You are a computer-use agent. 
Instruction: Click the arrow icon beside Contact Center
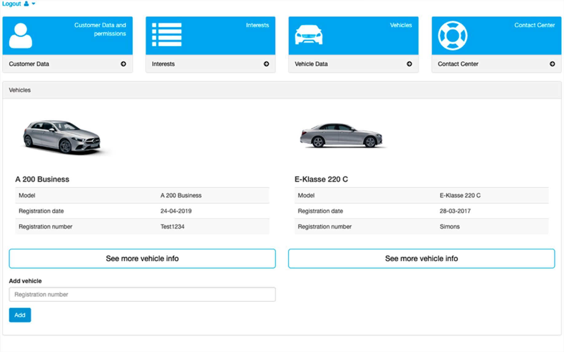coord(552,64)
